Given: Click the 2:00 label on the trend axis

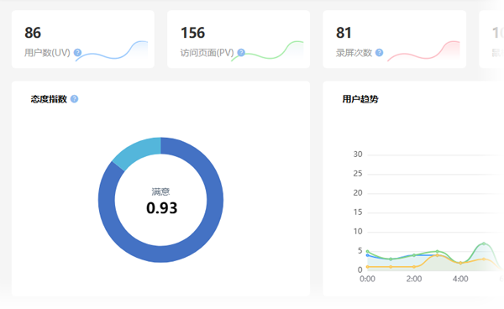Looking at the screenshot, I should pos(414,279).
